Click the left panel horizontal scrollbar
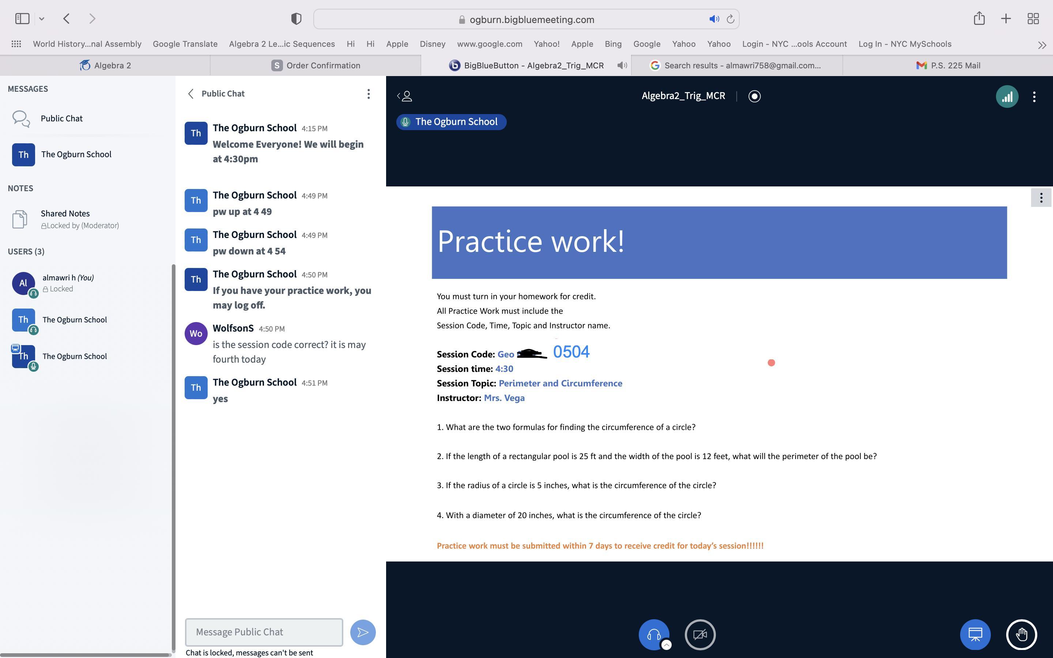 85,654
